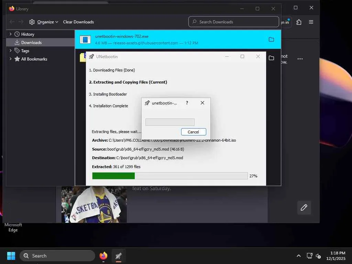The width and height of the screenshot is (352, 264).
Task: Show hidden system tray icons
Action: point(299,256)
